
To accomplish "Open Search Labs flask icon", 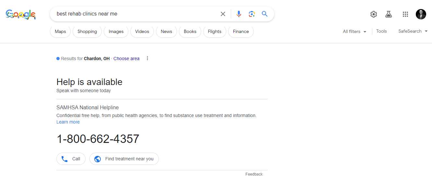I will pyautogui.click(x=389, y=14).
